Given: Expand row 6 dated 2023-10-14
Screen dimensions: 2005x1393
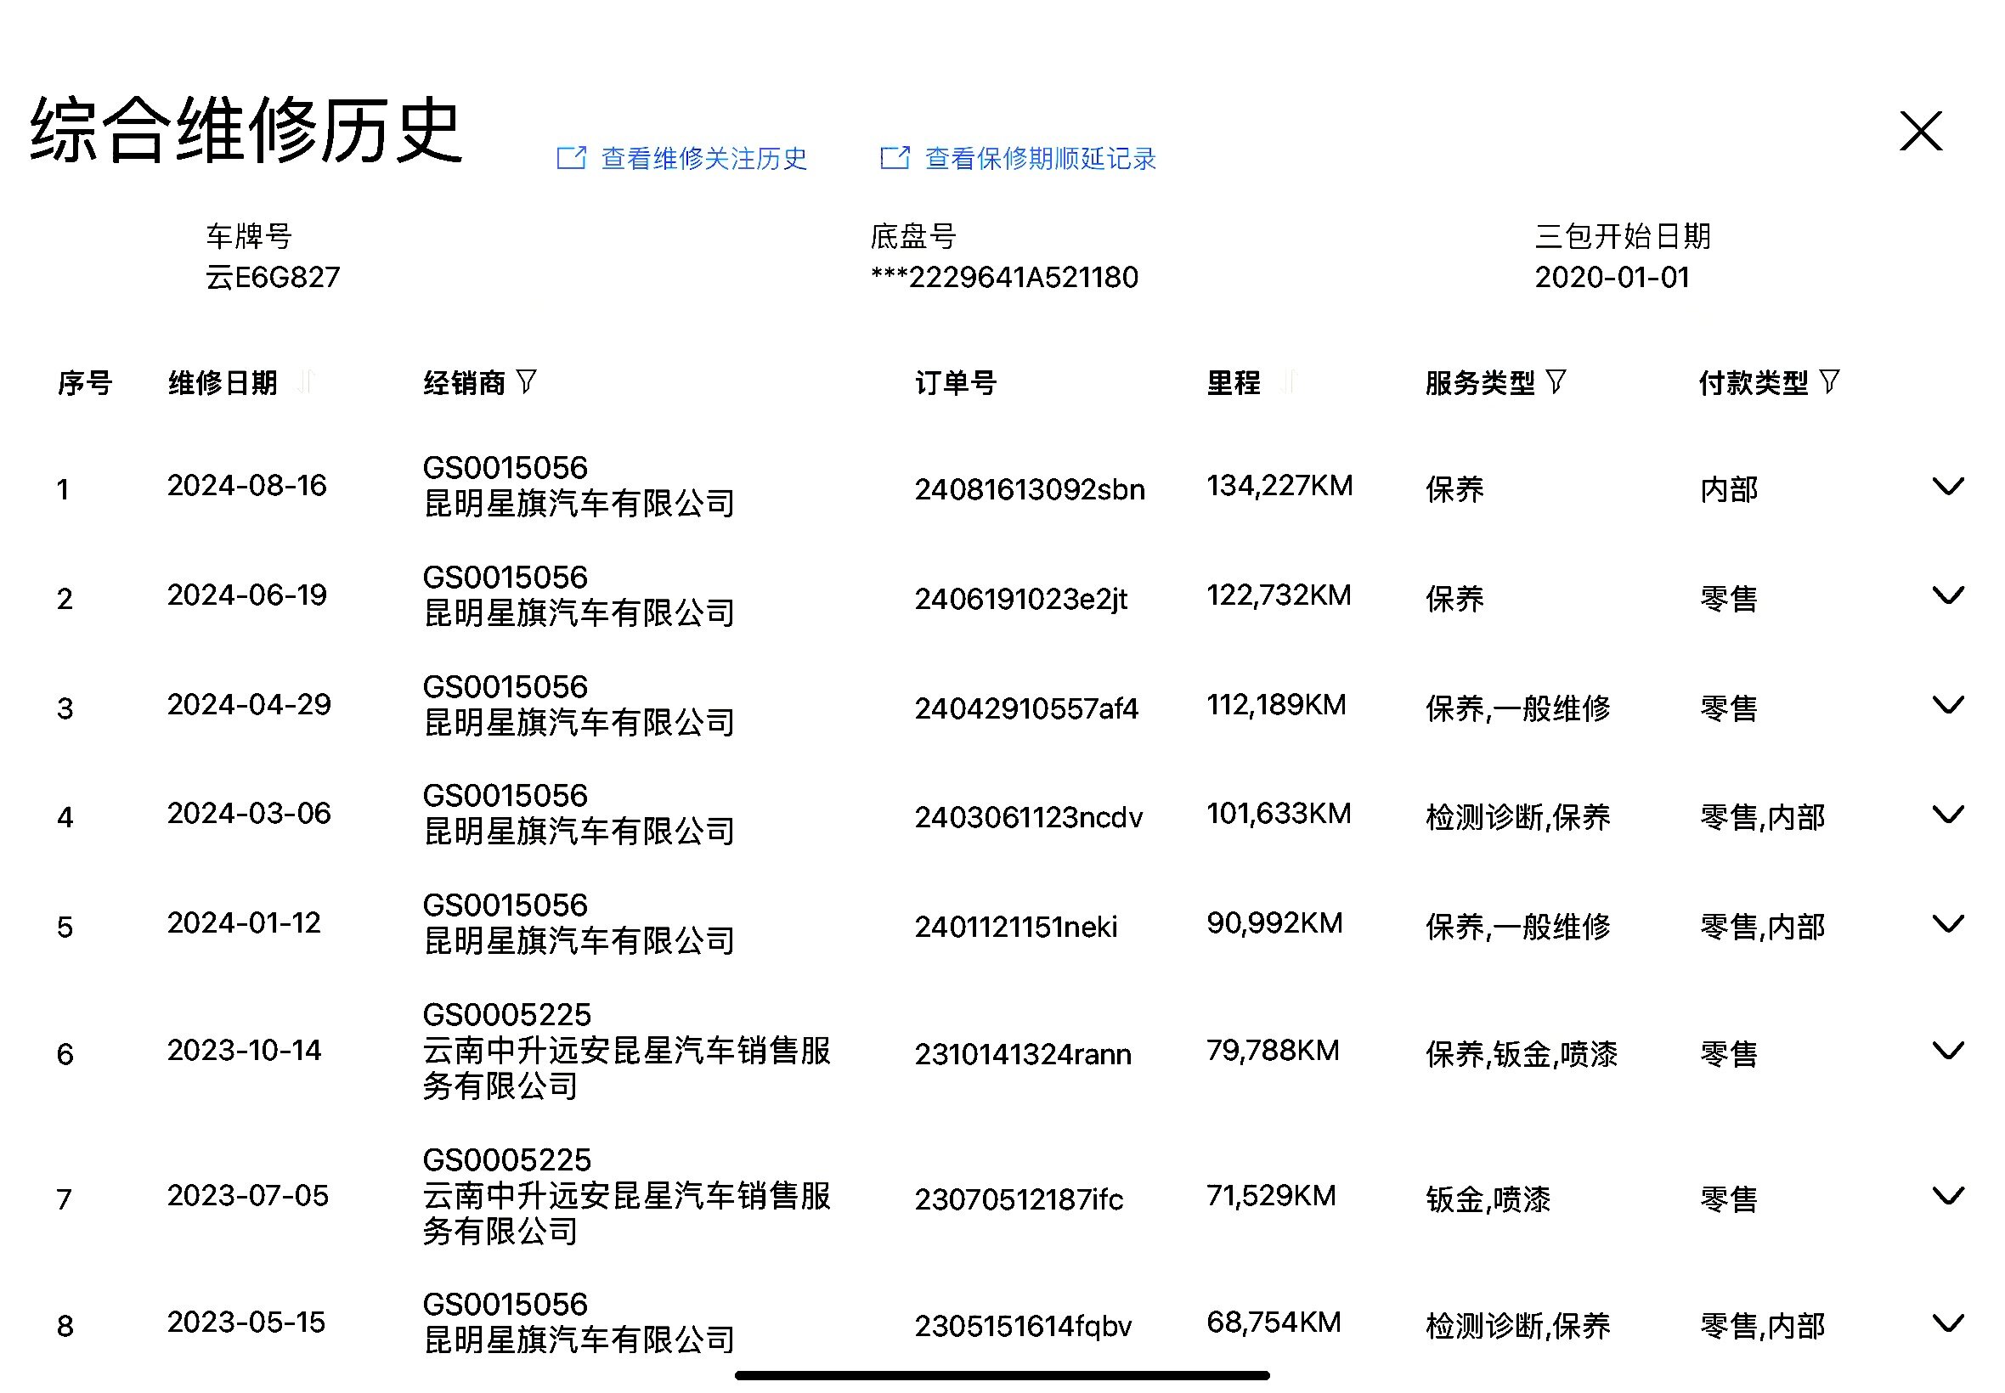Looking at the screenshot, I should click(x=1947, y=1050).
